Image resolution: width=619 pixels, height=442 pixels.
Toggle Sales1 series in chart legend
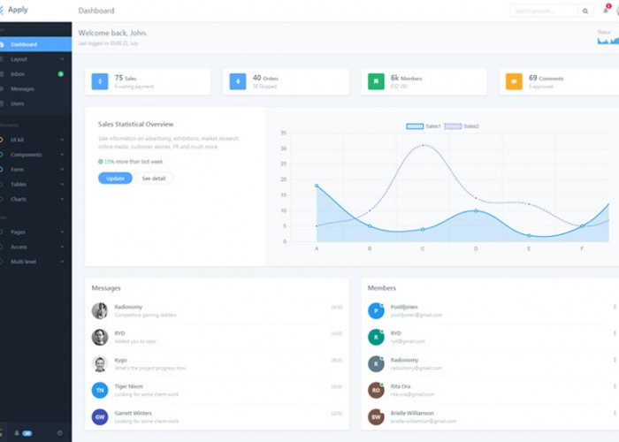pyautogui.click(x=424, y=126)
